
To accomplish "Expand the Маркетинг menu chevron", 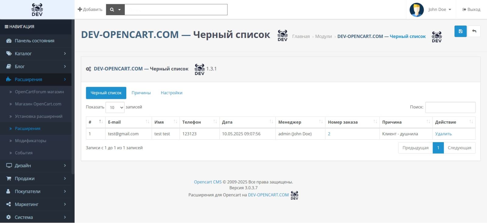I will coord(65,204).
